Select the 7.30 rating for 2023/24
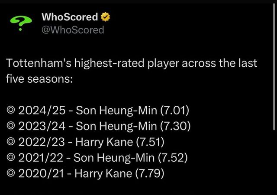Viewport: 277px width, 195px height. pyautogui.click(x=174, y=126)
